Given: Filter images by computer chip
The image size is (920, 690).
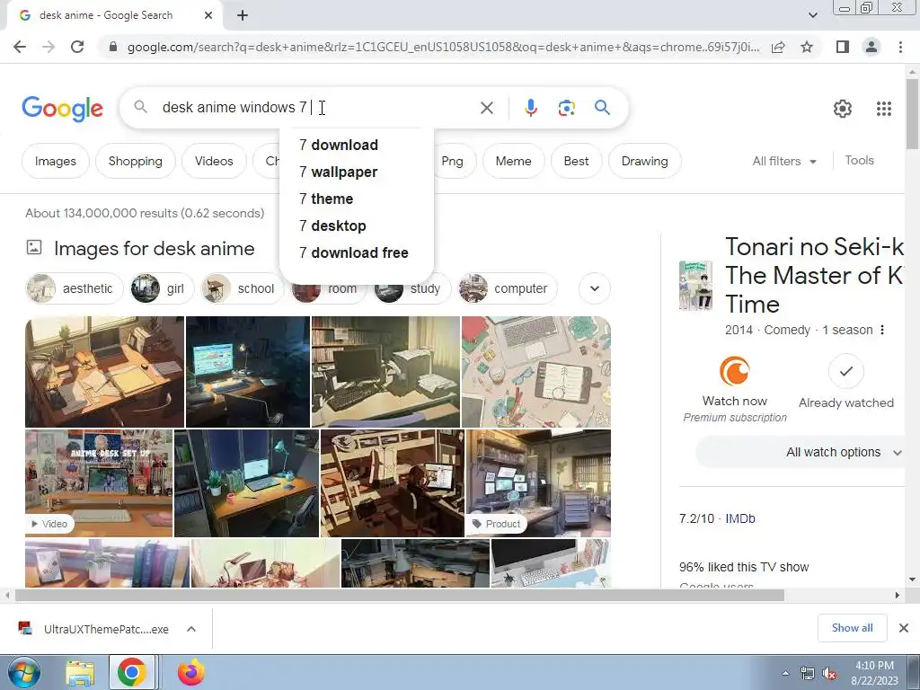Looking at the screenshot, I should tap(508, 288).
